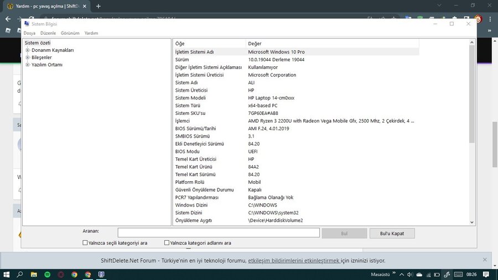Click the Bul search button
This screenshot has width=498, height=280.
(344, 234)
